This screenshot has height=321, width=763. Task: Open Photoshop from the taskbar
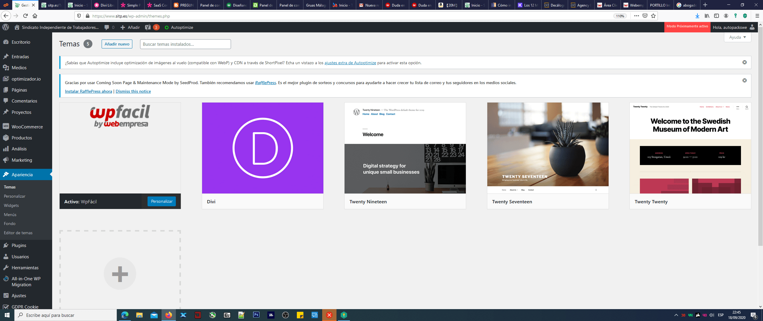tap(256, 315)
